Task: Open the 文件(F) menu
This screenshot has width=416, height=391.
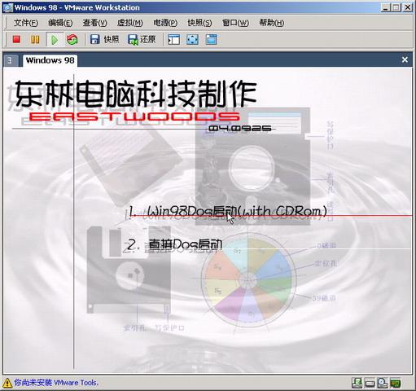Action: pos(26,23)
